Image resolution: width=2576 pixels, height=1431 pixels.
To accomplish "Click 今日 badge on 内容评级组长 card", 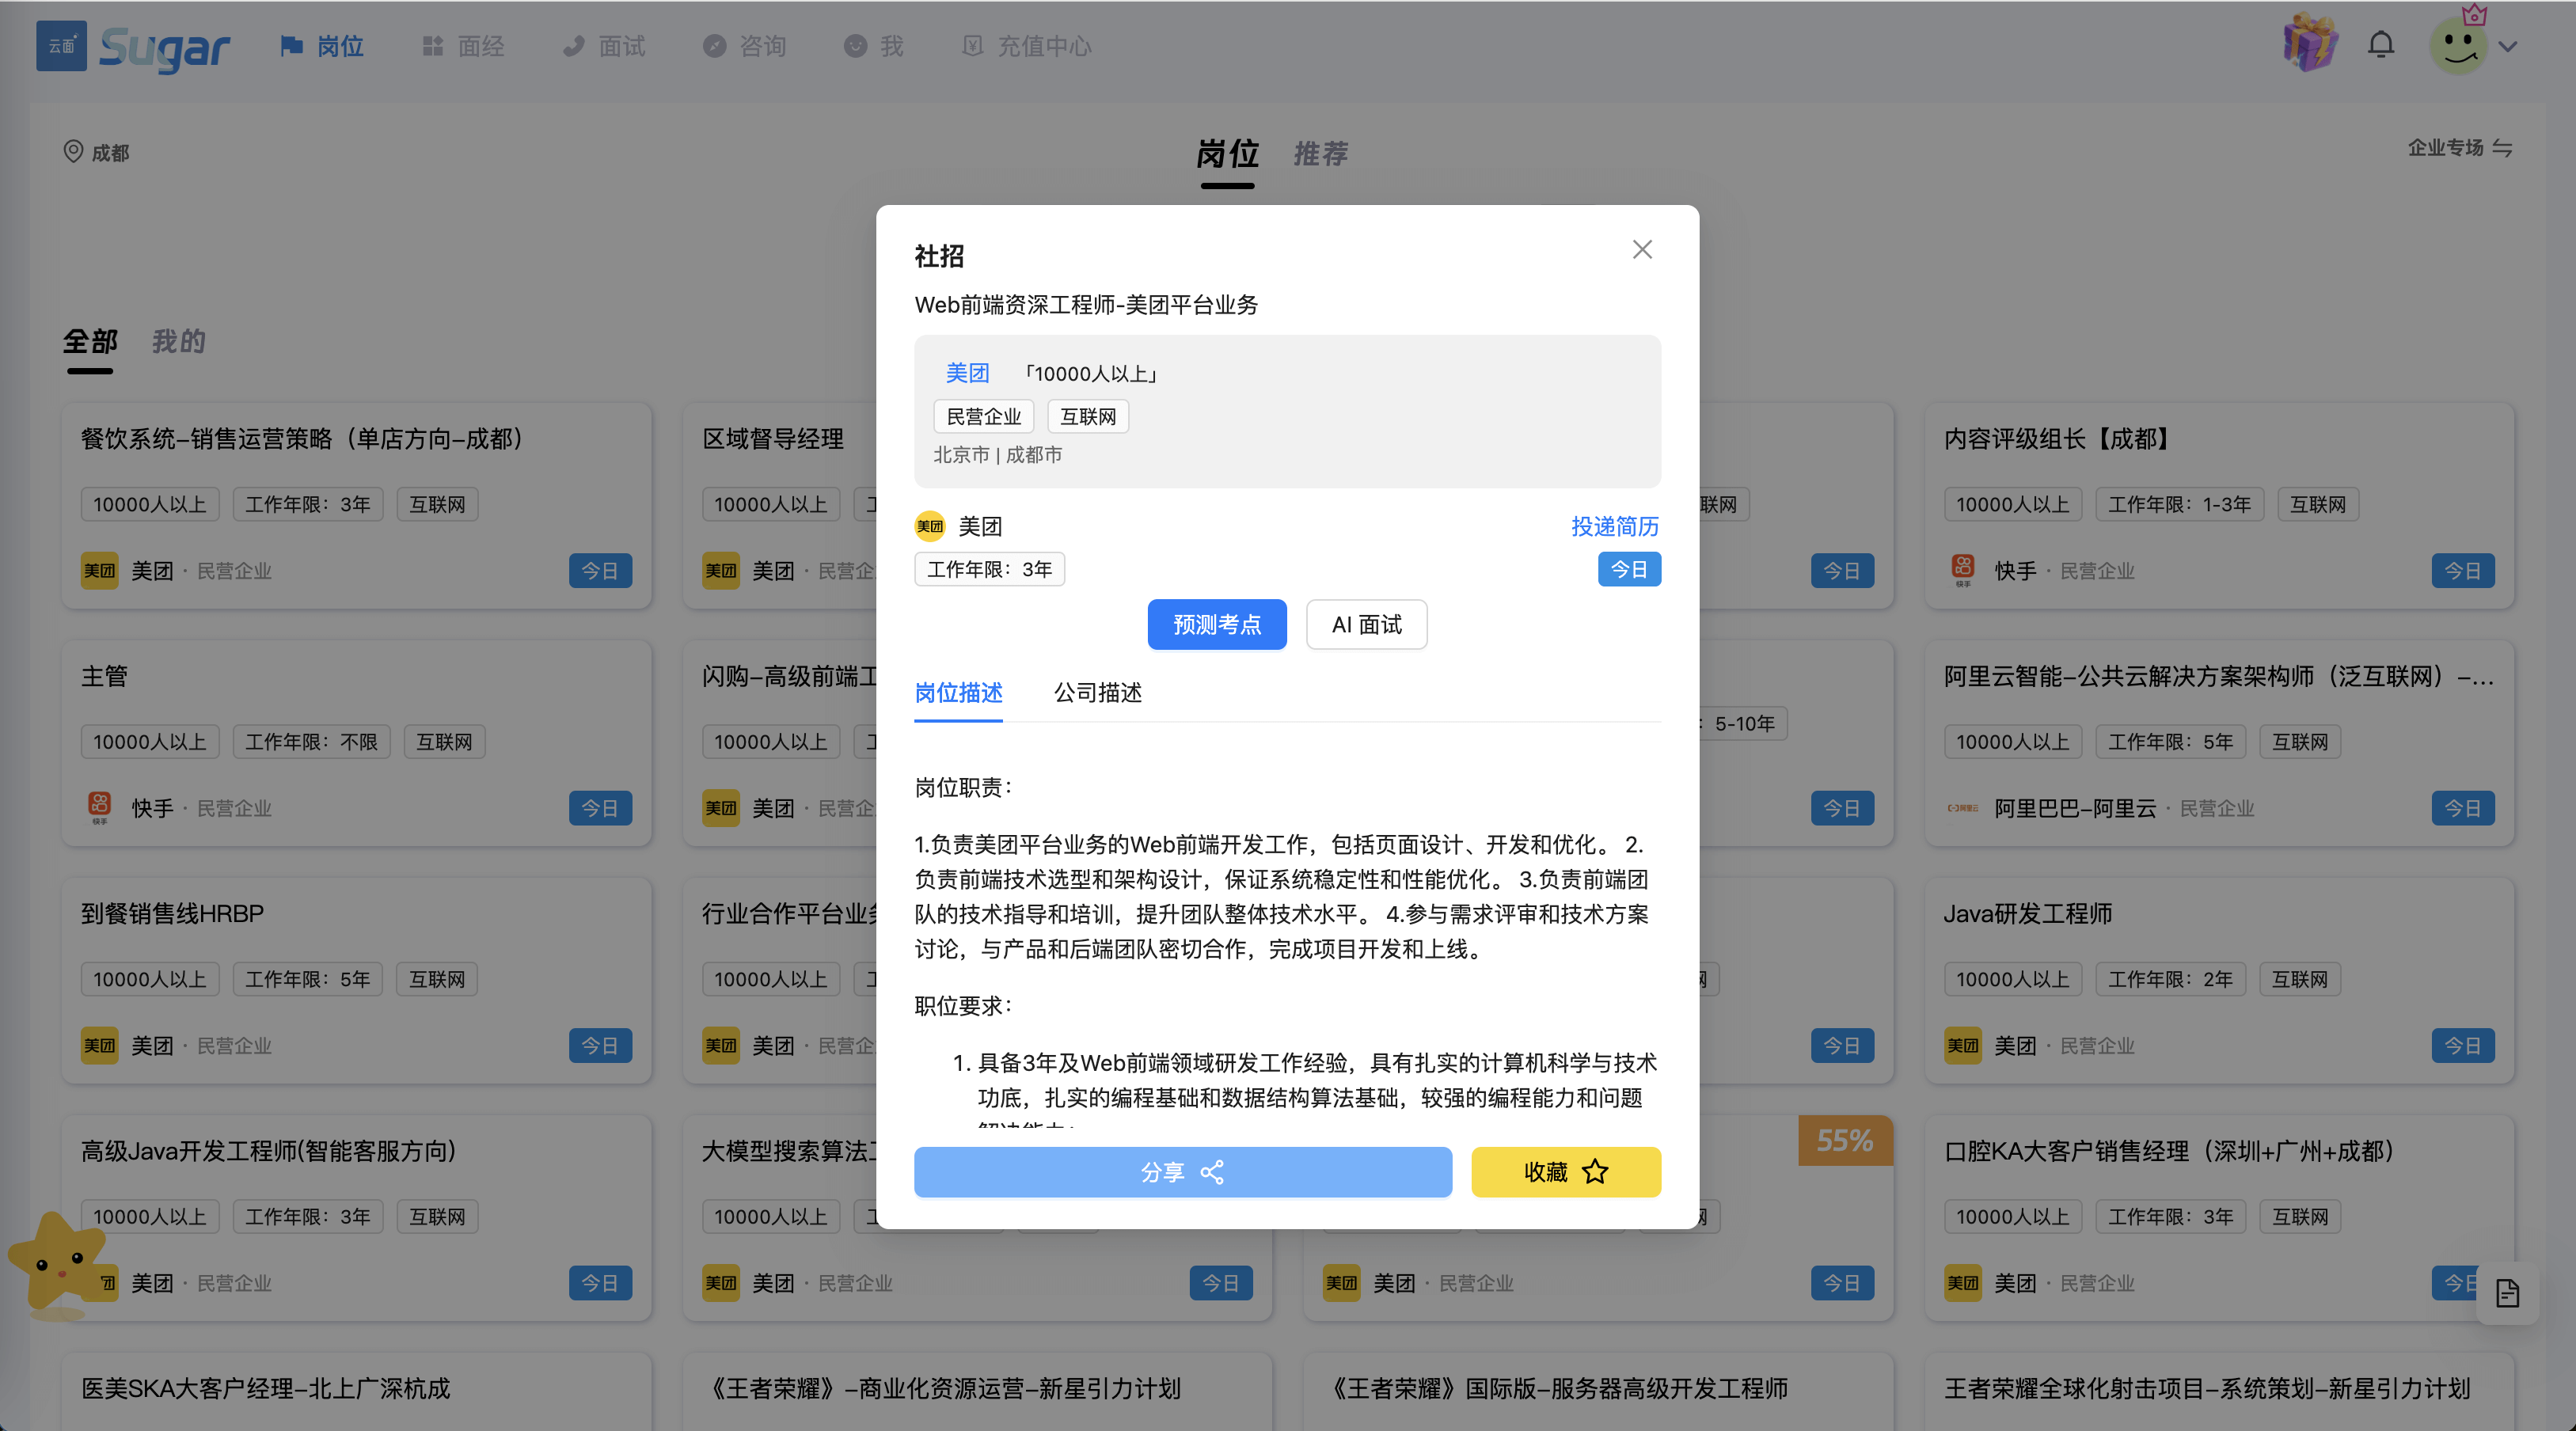I will [x=2463, y=570].
